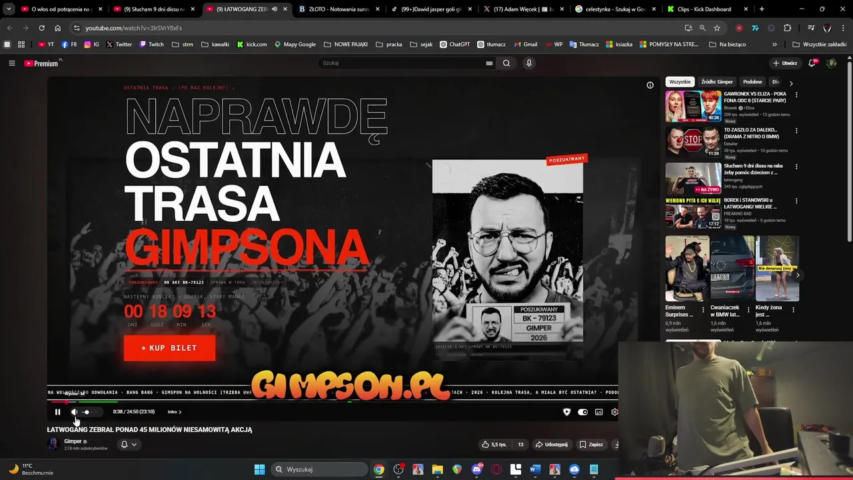Viewport: 853px width, 480px height.
Task: Switch to Adam Więcek X tab
Action: (523, 9)
